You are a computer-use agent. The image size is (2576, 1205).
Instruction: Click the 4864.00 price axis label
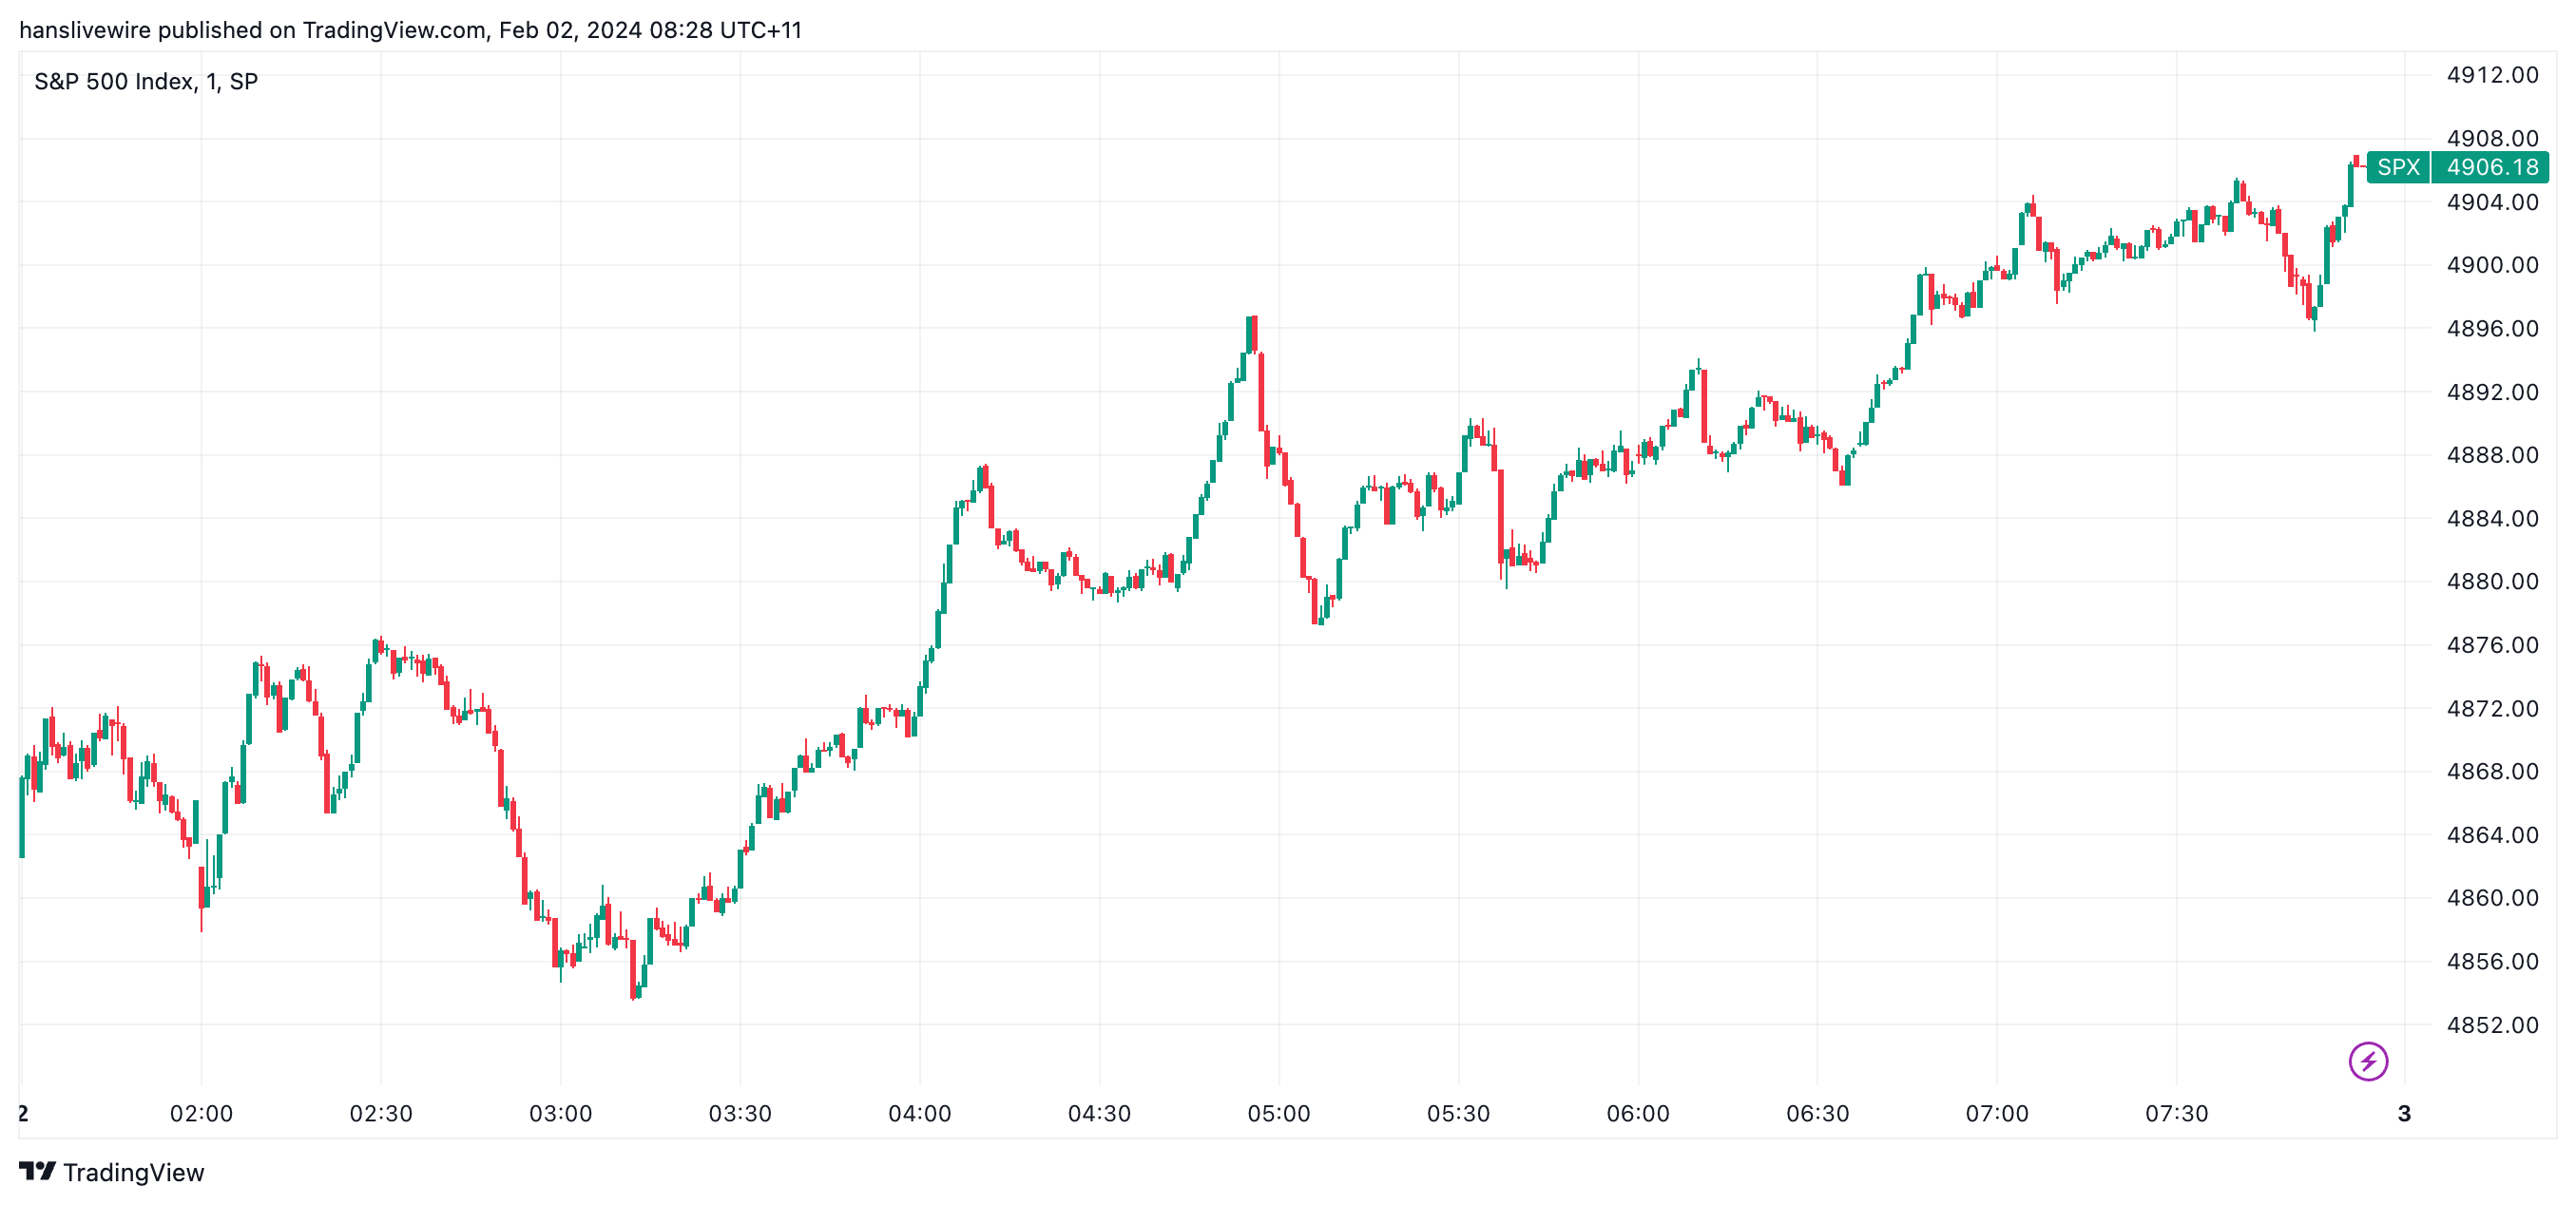click(x=2491, y=835)
